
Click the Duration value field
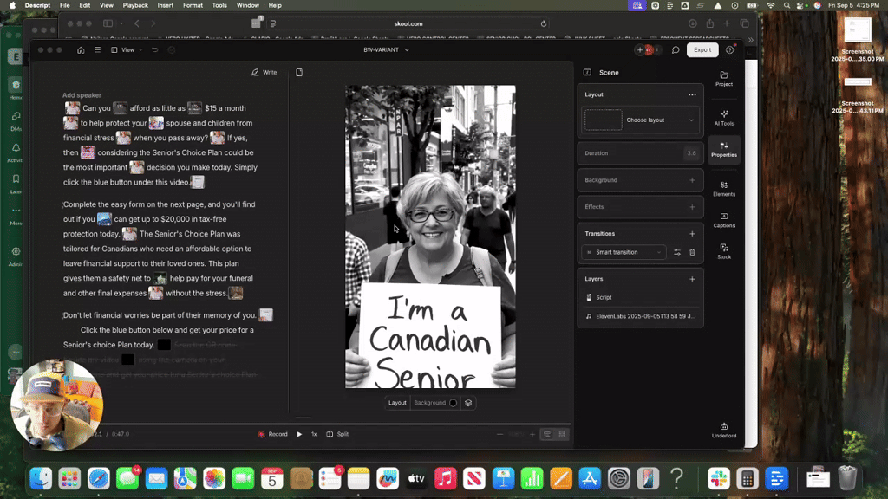coord(691,153)
